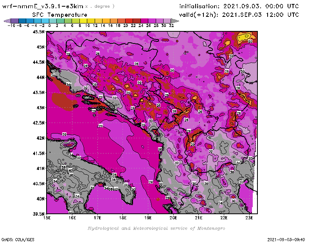313x242 pixels.
Task: Click the green legend swatch between 2 and 4
Action: point(61,21)
